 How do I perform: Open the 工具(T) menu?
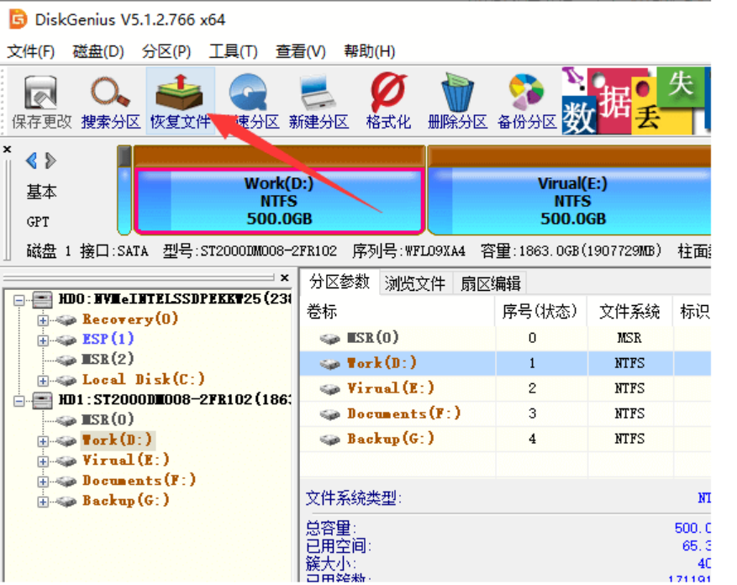tap(233, 50)
